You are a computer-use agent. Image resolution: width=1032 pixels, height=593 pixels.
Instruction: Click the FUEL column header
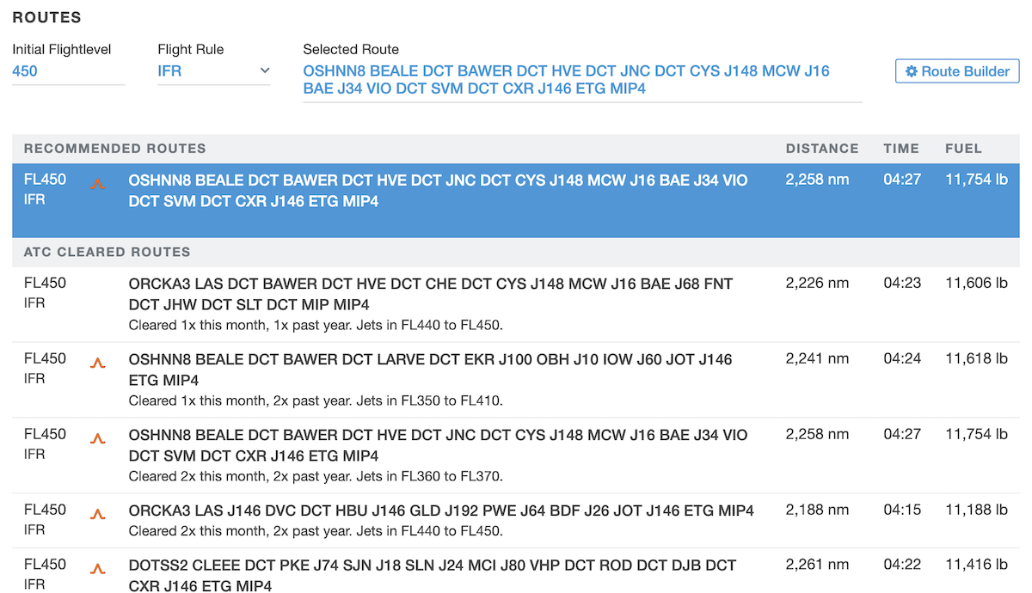point(962,149)
